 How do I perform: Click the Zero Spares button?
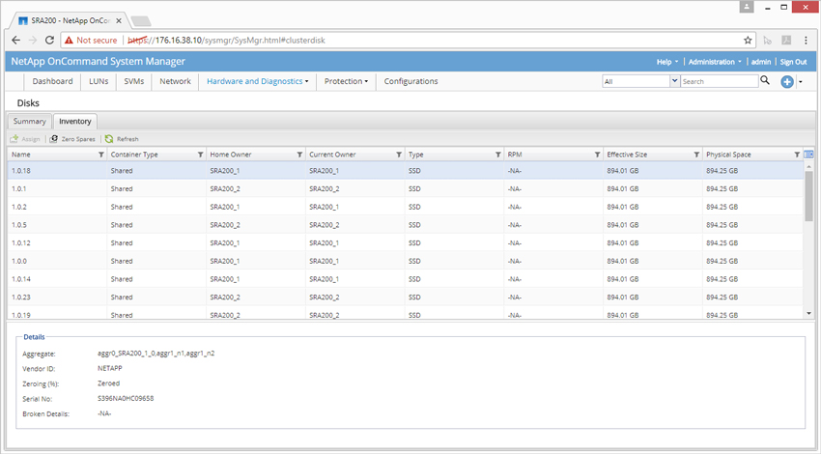click(x=72, y=139)
